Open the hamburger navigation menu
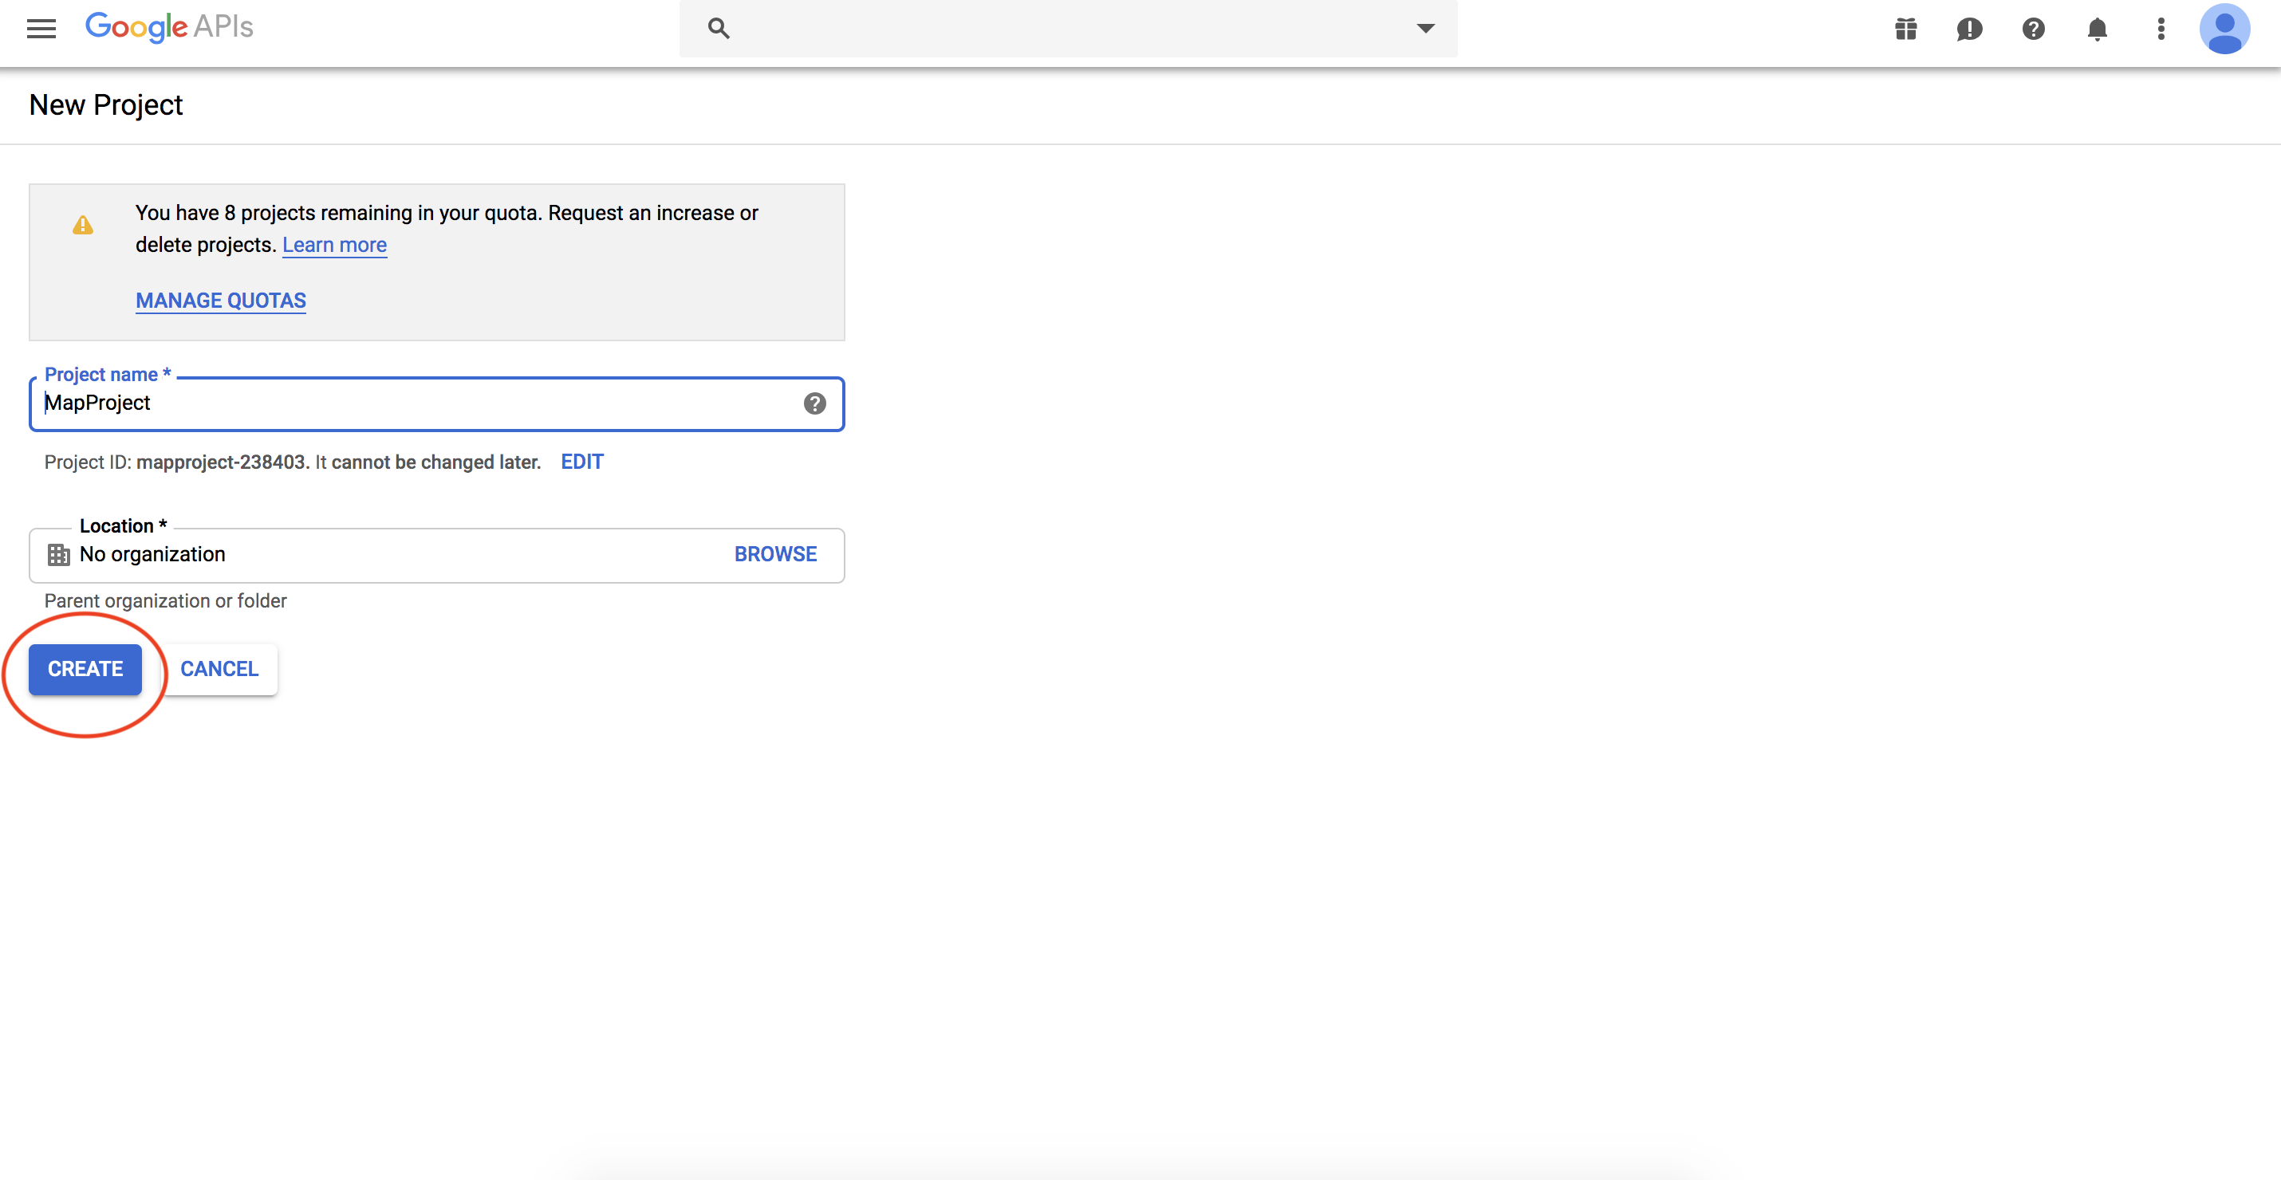Viewport: 2281px width, 1180px height. (x=41, y=29)
